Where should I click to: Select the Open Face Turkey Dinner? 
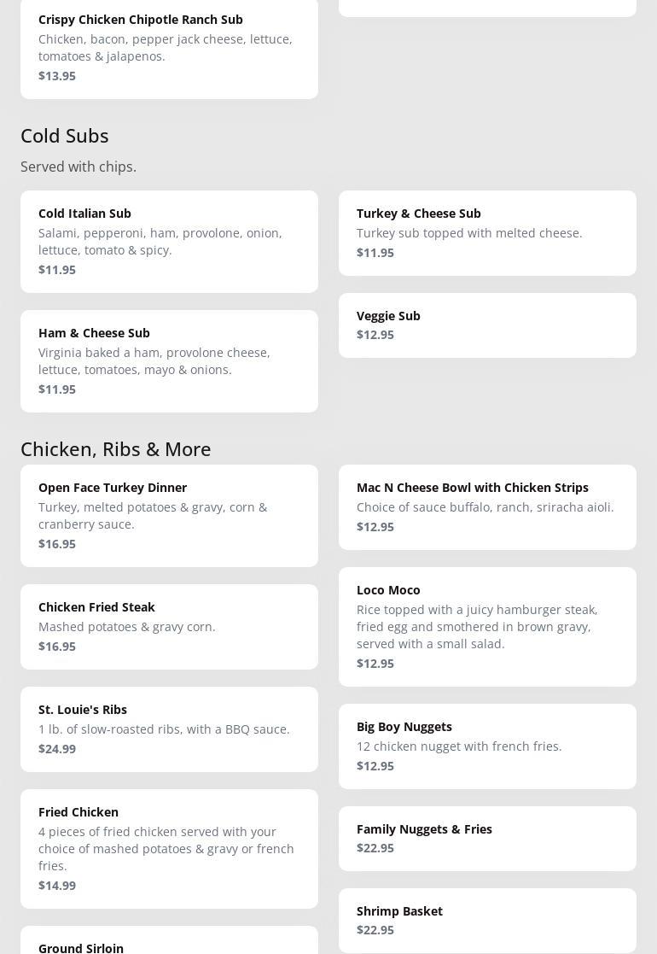(169, 515)
